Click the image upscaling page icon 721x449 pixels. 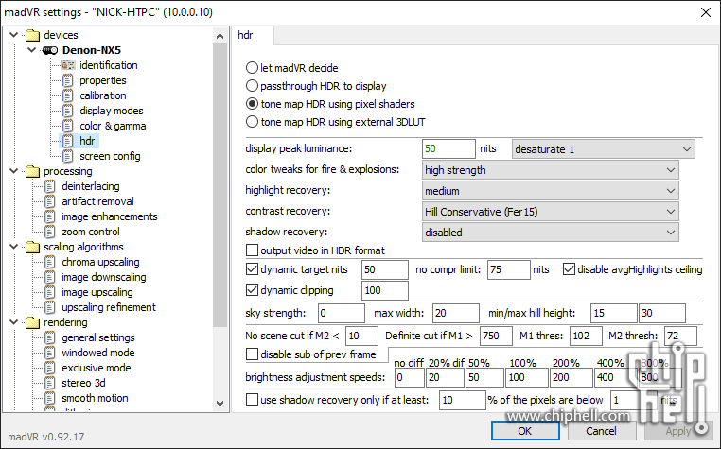[49, 292]
